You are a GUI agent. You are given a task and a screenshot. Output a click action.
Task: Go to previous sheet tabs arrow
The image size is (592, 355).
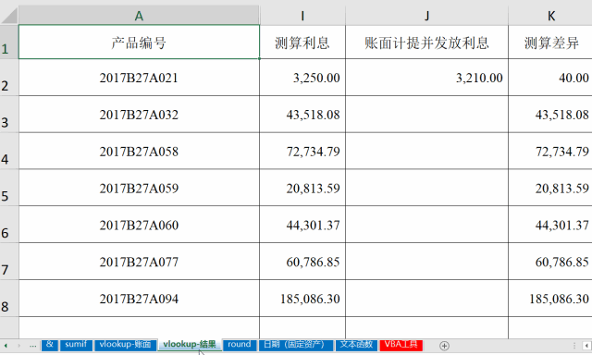6,346
